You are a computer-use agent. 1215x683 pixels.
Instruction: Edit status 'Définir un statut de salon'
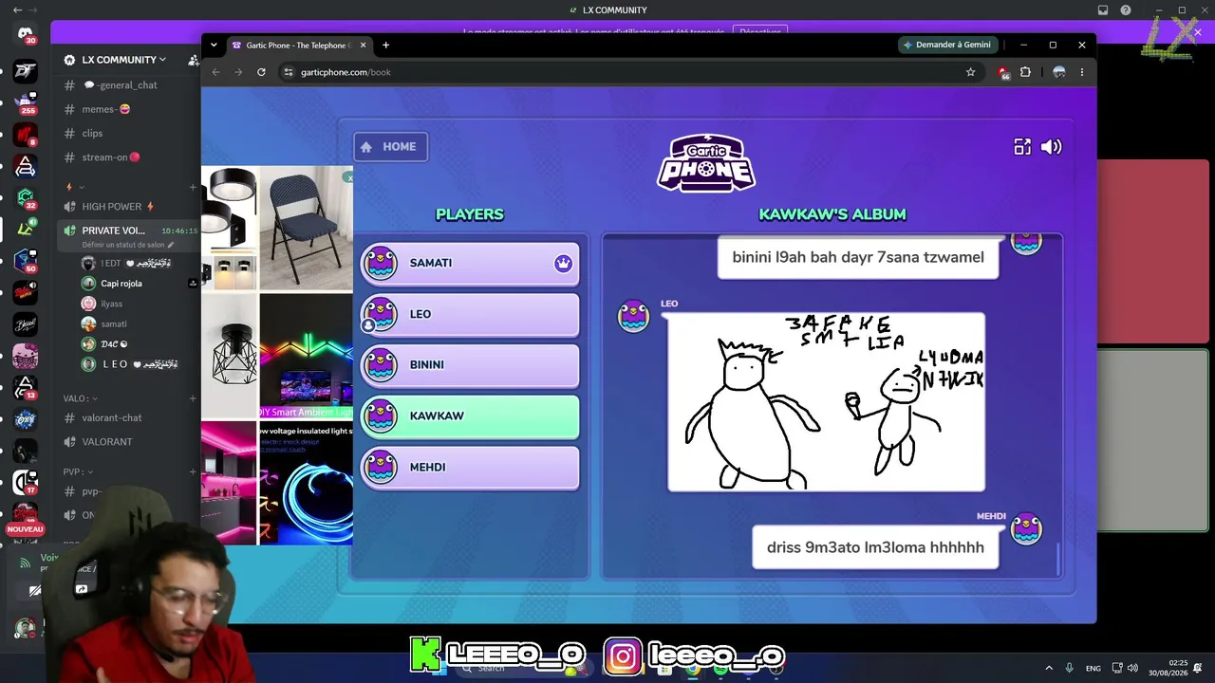128,245
